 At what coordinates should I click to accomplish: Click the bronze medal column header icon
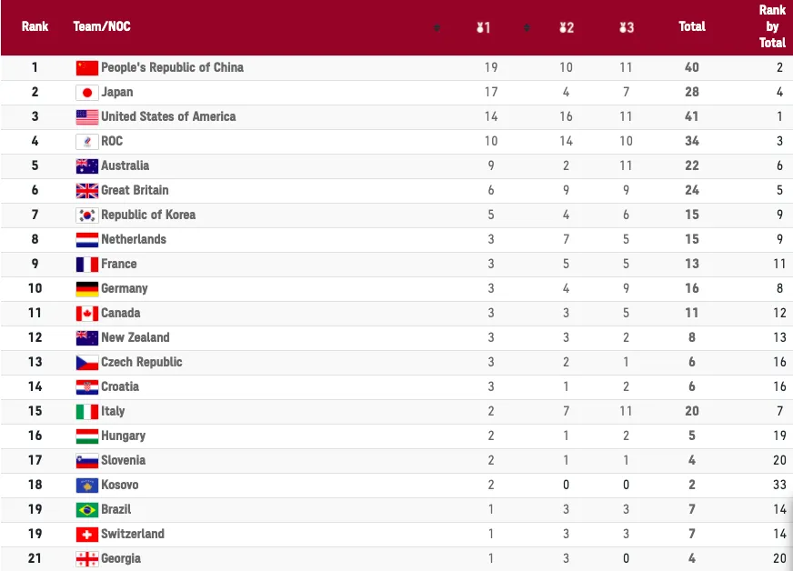626,27
